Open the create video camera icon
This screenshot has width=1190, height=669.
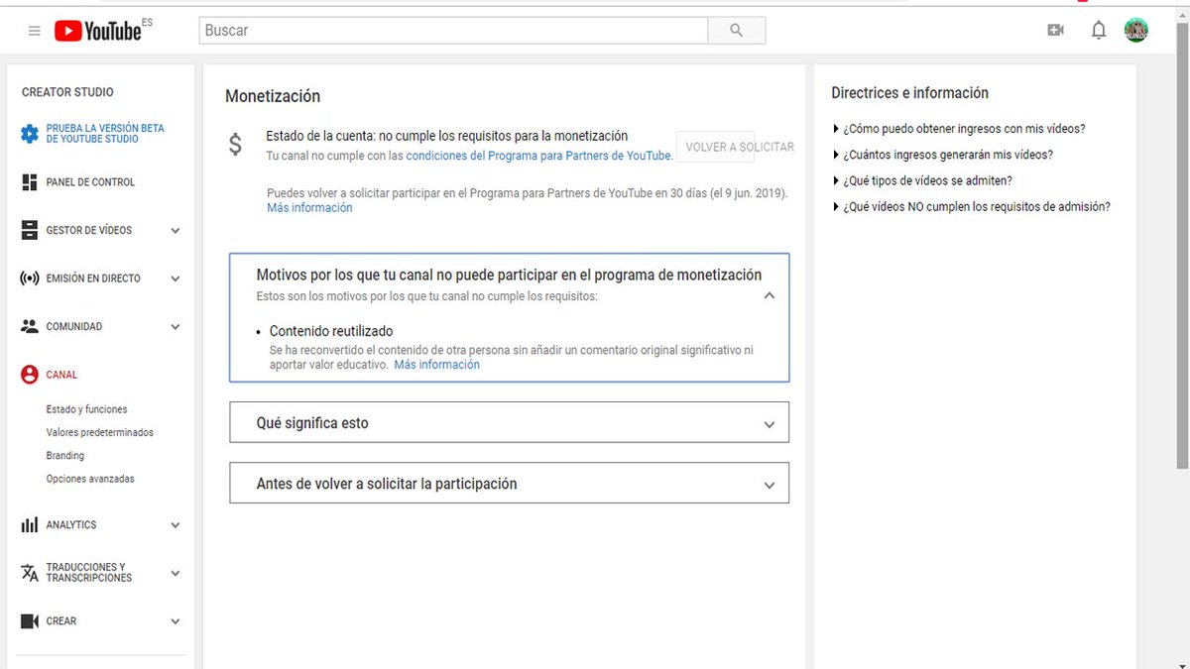(x=1055, y=31)
